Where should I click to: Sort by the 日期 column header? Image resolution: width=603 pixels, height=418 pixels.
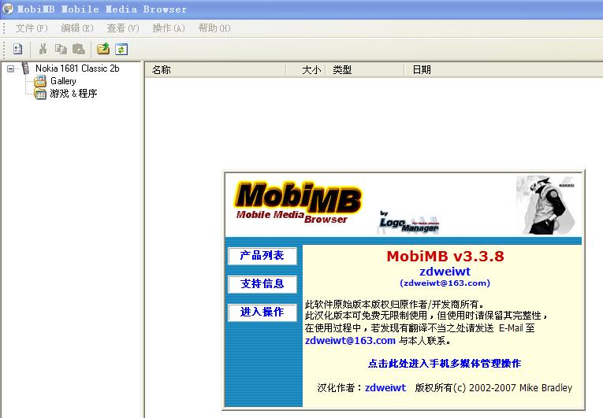coord(504,70)
